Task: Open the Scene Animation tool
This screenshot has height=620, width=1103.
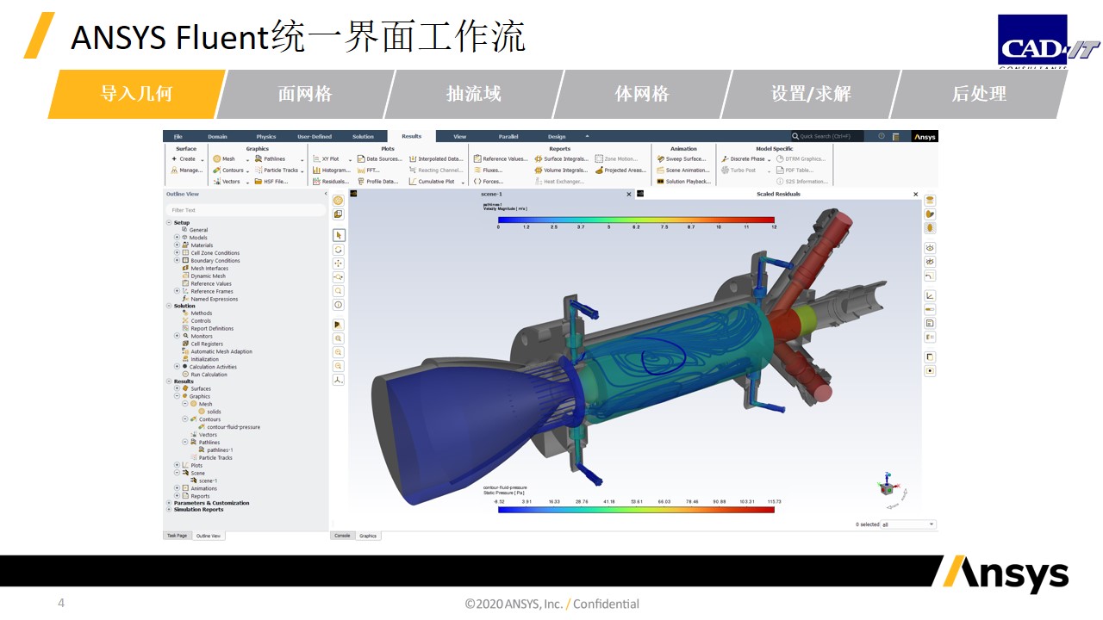Action: 682,170
